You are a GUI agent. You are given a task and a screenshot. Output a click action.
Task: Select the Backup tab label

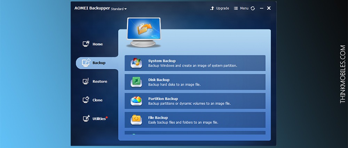click(99, 63)
